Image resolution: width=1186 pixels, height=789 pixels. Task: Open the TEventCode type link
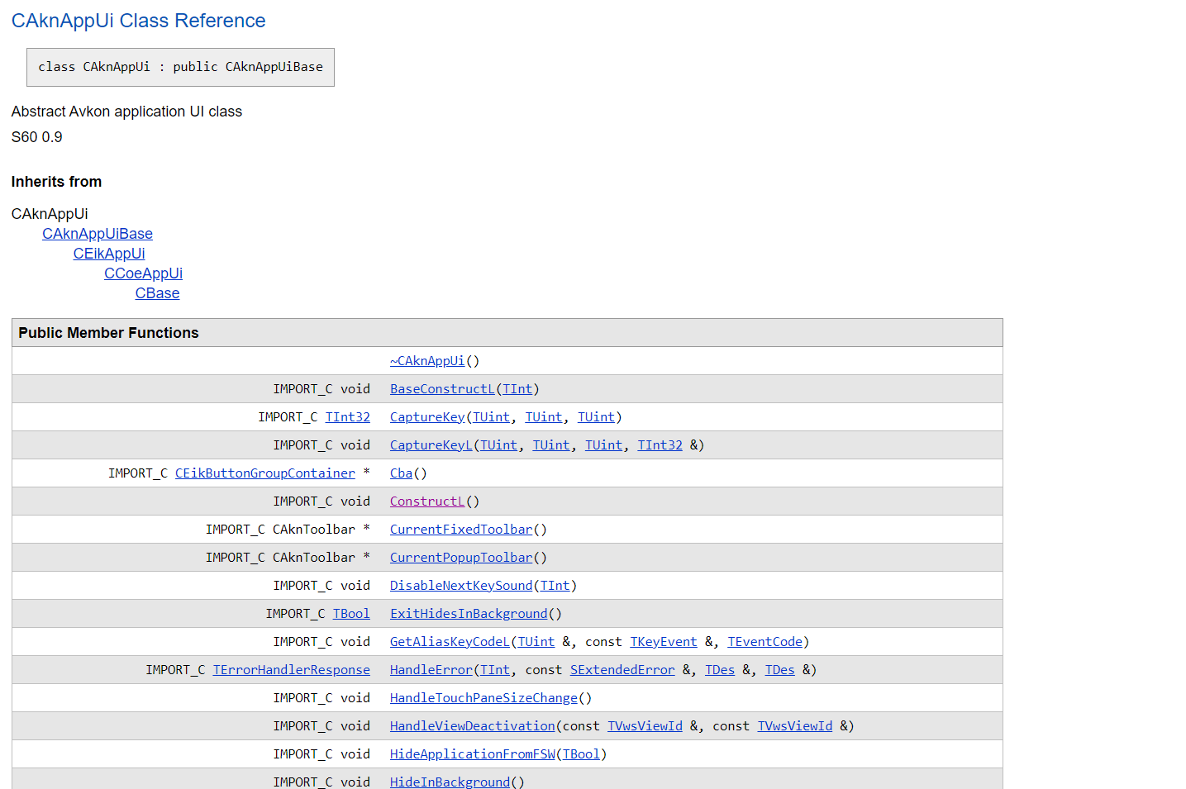pyautogui.click(x=764, y=642)
